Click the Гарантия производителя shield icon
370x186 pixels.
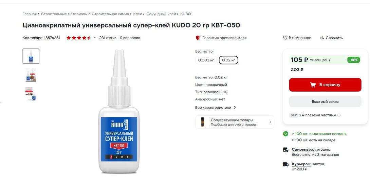(x=198, y=38)
